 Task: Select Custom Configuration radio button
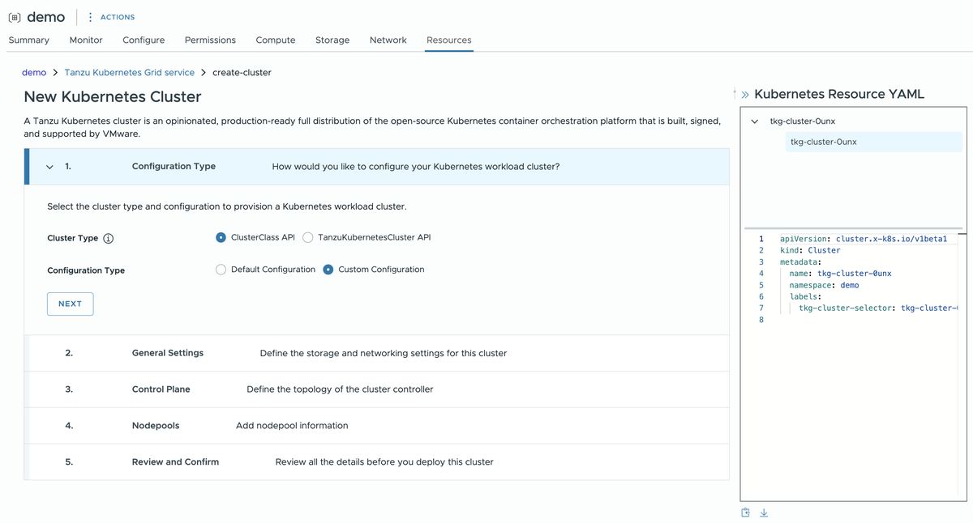tap(328, 269)
